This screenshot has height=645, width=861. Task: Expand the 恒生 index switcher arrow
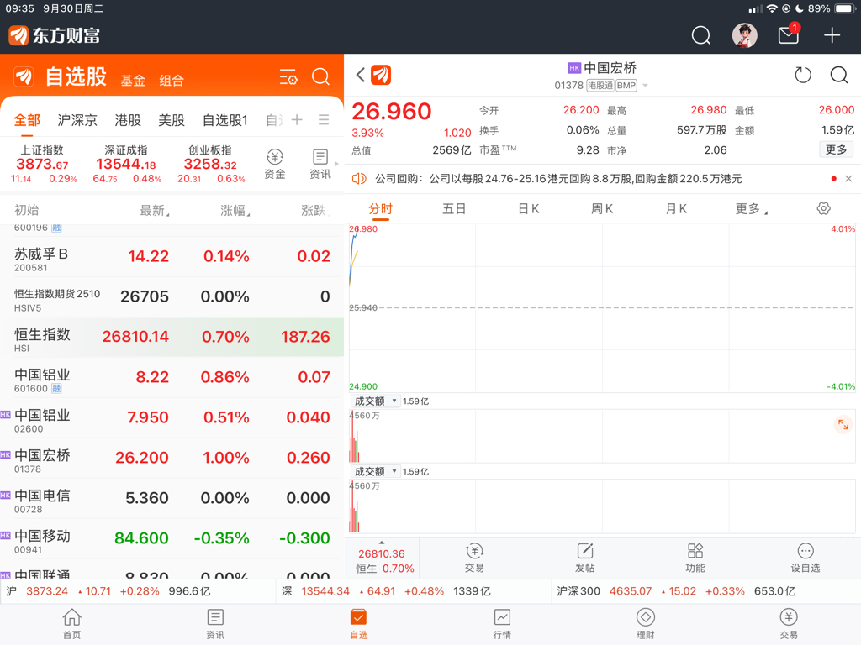382,543
